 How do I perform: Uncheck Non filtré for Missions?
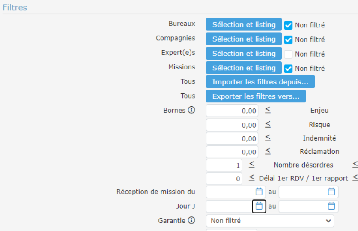[288, 69]
